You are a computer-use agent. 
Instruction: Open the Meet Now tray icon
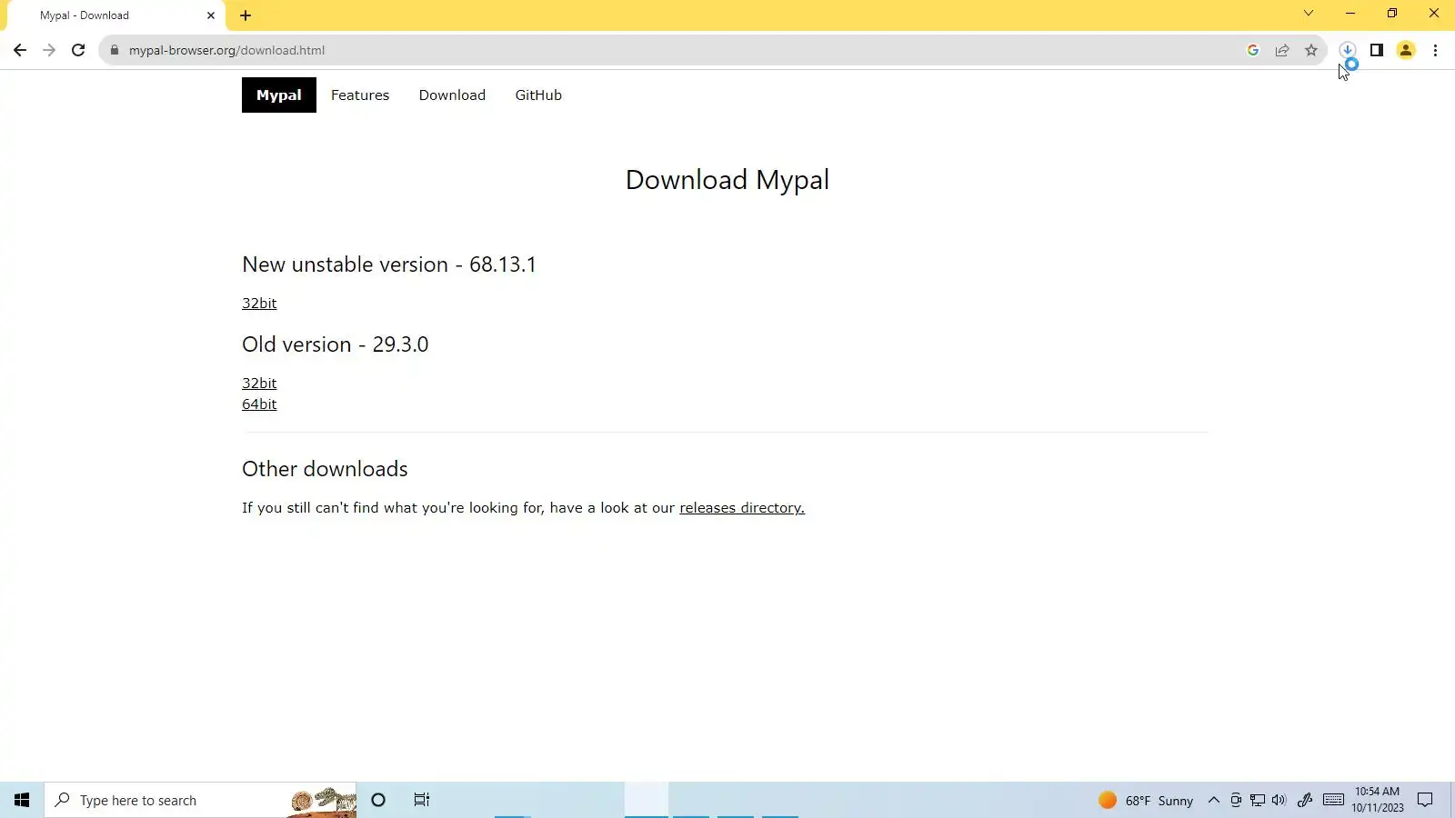click(1235, 800)
